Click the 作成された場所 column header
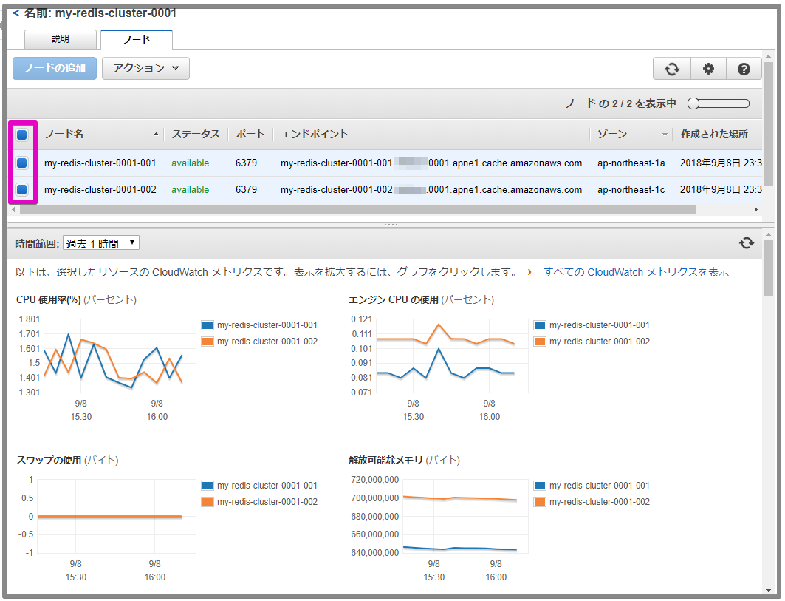This screenshot has height=601, width=785. point(714,134)
